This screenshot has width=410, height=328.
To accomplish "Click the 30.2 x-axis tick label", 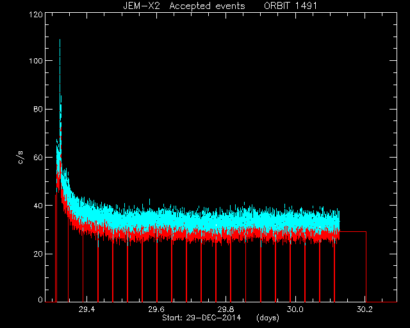I will (x=365, y=309).
